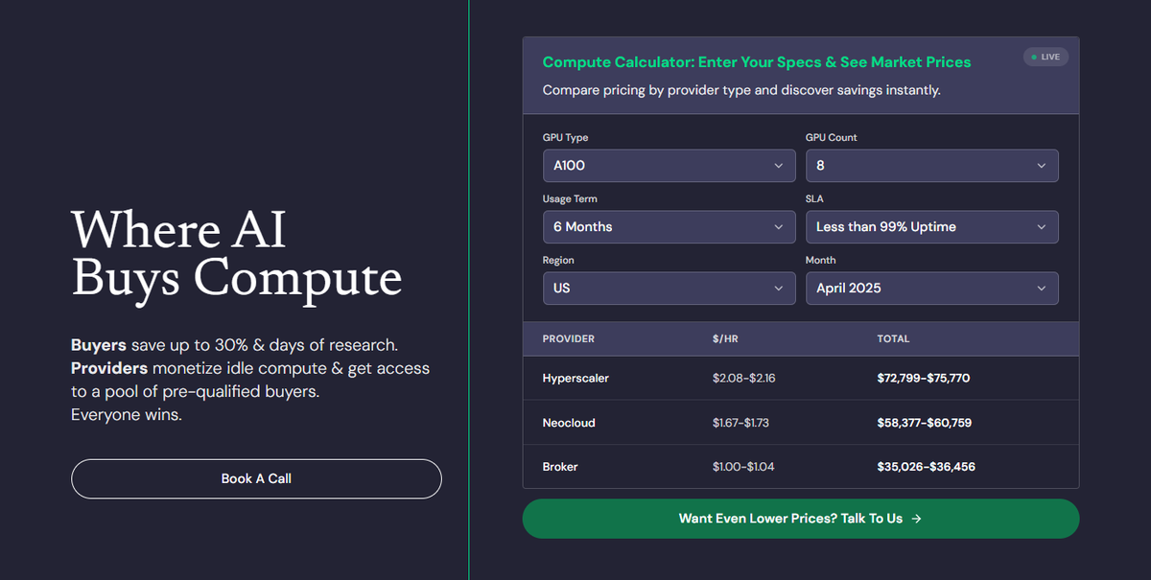Click the Usage Term chevron arrow
The width and height of the screenshot is (1151, 580).
779,227
